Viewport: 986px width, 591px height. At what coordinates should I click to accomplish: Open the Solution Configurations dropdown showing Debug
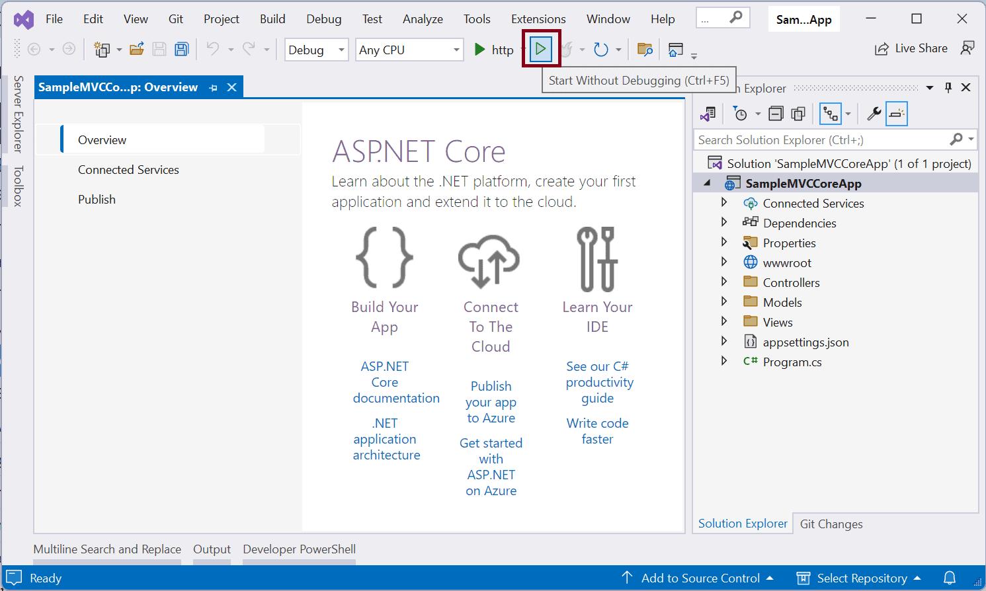coord(315,49)
